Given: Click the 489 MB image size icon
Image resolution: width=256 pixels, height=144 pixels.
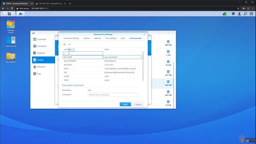Looking at the screenshot, I should [x=168, y=42].
